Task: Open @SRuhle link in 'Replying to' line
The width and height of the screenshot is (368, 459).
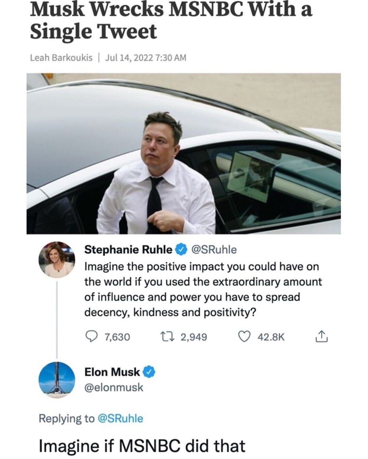Action: click(120, 418)
